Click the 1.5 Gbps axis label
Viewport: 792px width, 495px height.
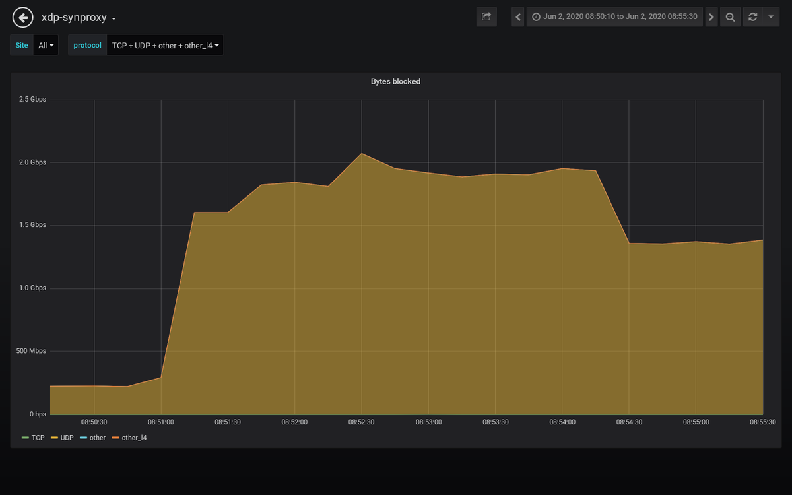pyautogui.click(x=32, y=225)
